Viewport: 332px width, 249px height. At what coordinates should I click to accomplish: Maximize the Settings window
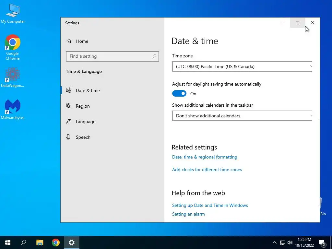[x=298, y=23]
